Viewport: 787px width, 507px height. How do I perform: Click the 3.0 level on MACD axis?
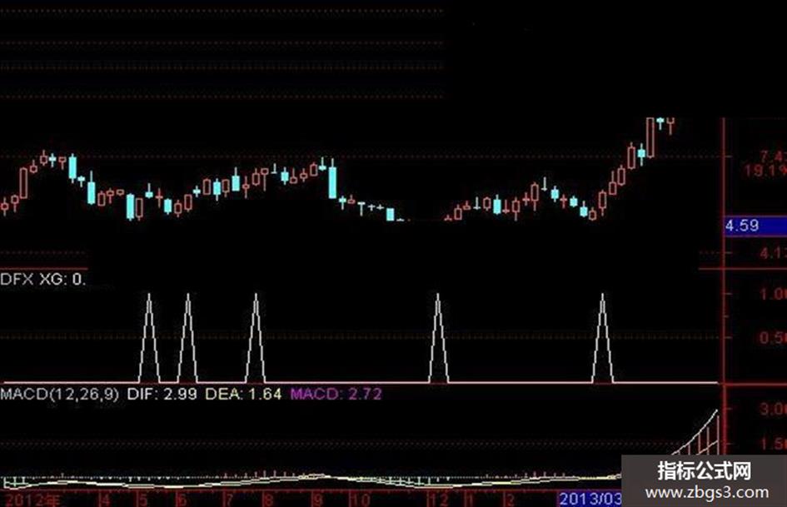[x=773, y=409]
